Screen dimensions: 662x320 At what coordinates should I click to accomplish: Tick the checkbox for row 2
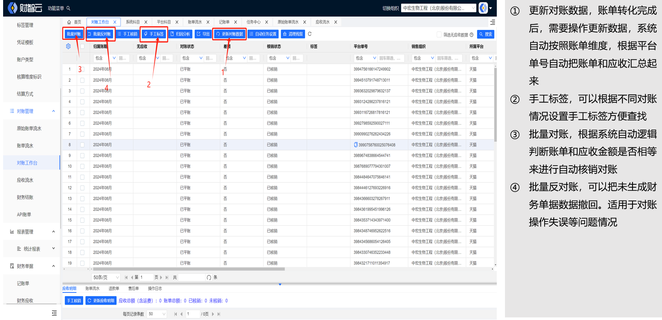pyautogui.click(x=82, y=80)
